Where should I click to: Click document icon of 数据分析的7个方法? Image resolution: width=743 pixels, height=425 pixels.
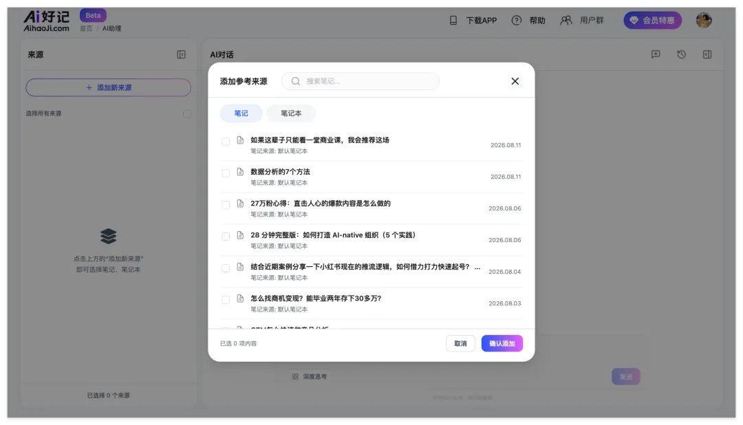(x=240, y=172)
